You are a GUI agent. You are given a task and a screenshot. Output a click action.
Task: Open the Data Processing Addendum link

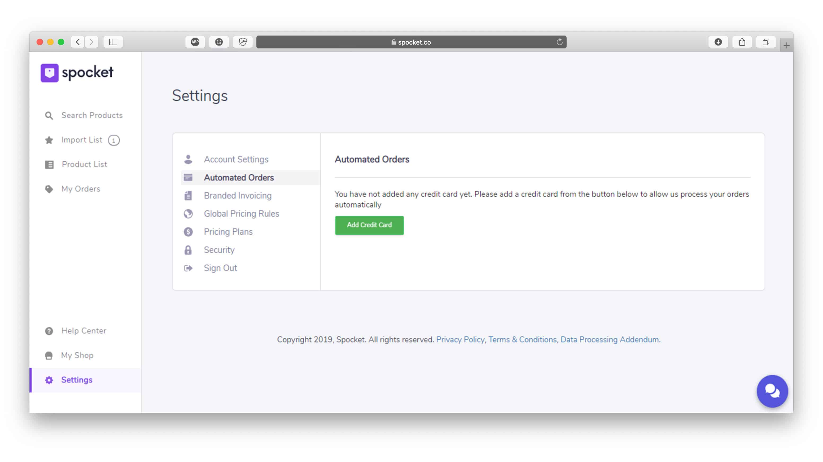(609, 340)
